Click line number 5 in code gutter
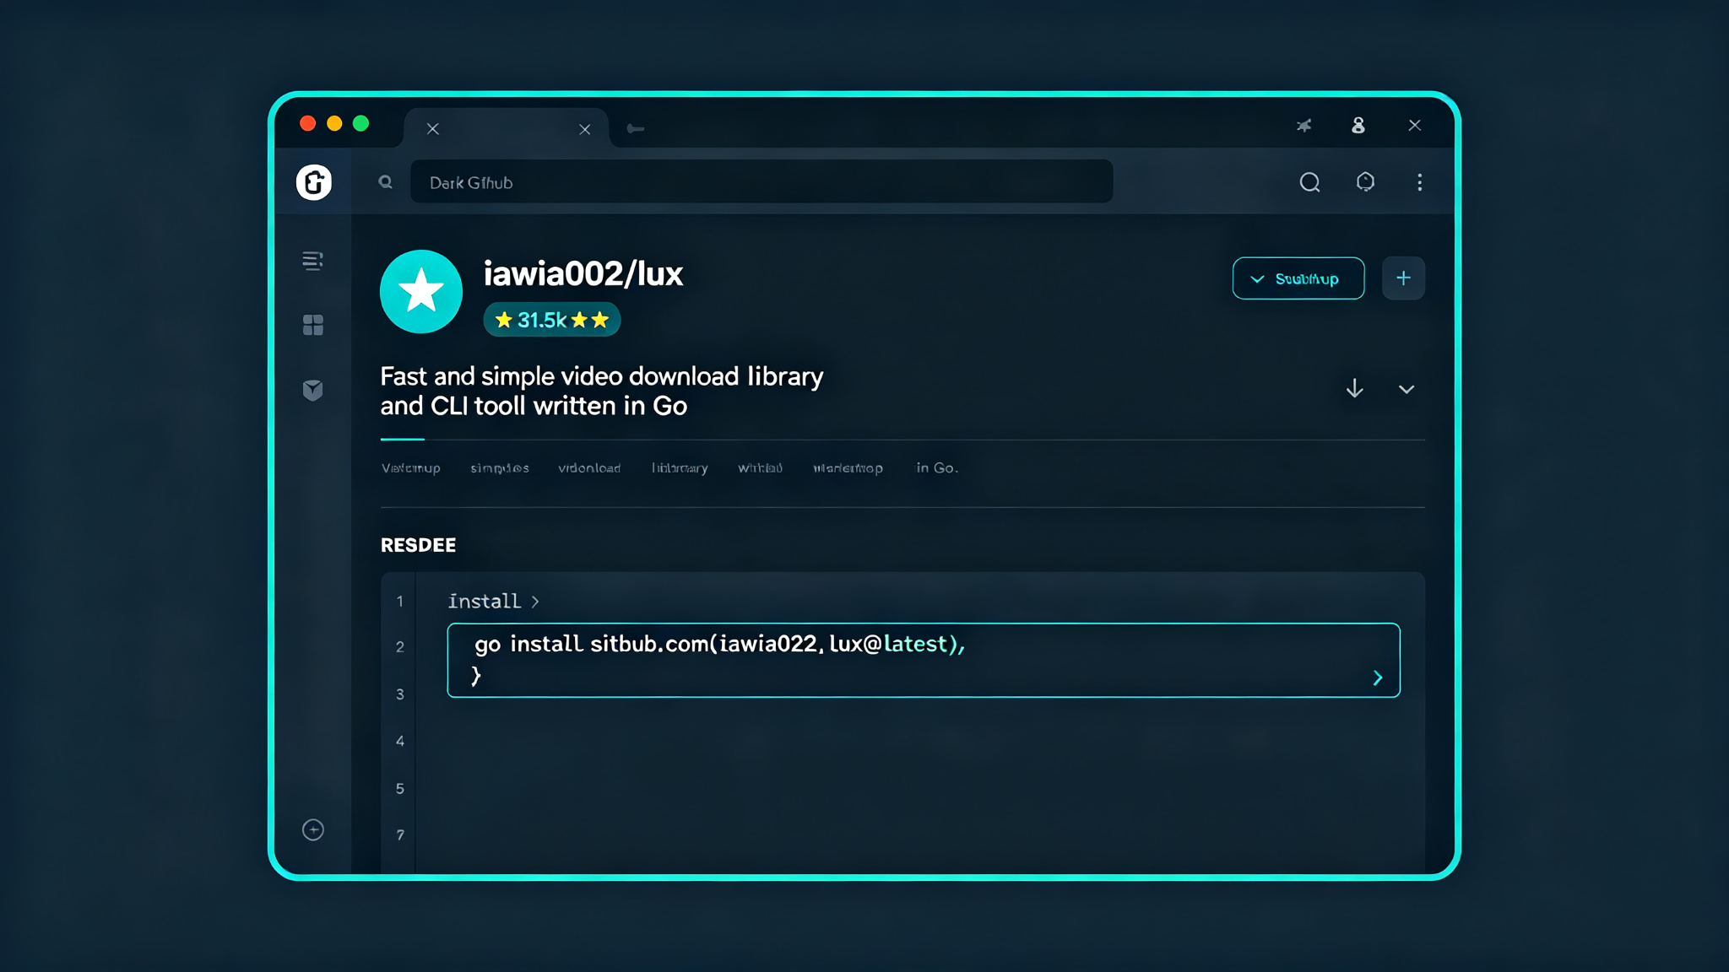This screenshot has height=972, width=1729. [400, 789]
